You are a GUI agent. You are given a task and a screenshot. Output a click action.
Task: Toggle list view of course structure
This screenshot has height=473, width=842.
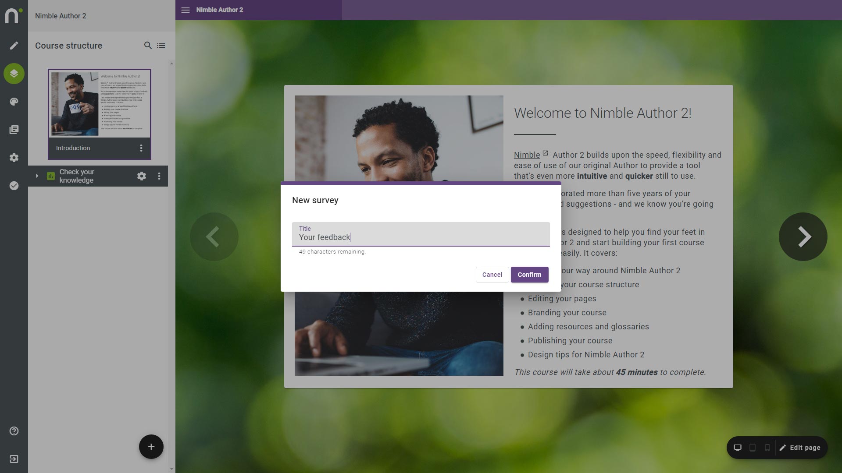(x=161, y=46)
